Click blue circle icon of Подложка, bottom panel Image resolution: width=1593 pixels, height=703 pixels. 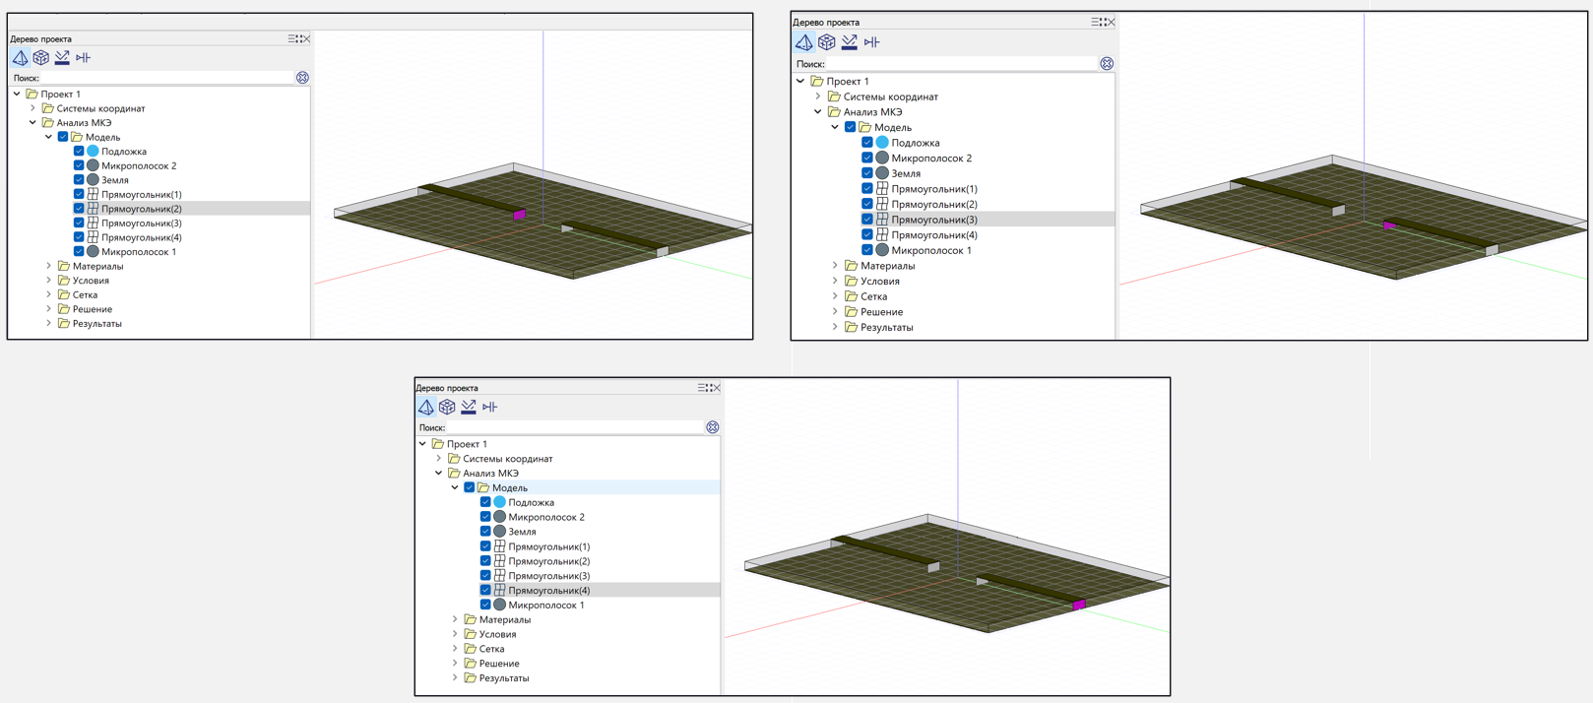(x=500, y=502)
